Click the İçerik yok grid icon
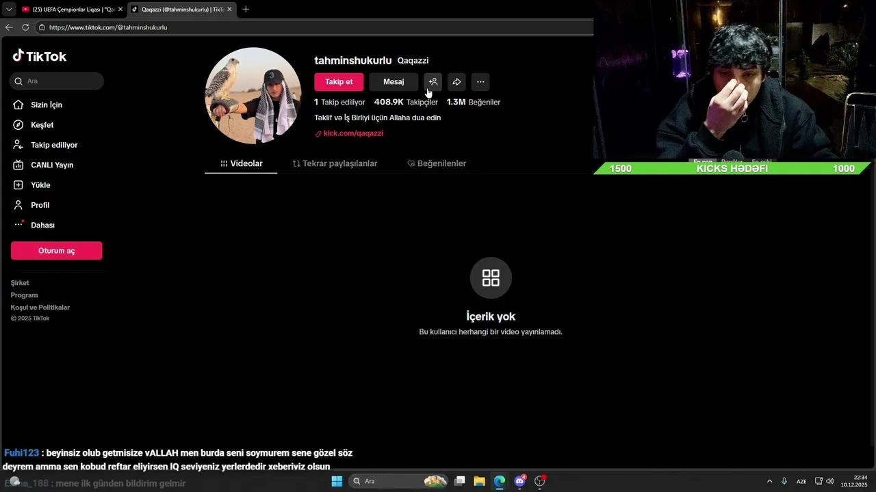 click(x=491, y=277)
